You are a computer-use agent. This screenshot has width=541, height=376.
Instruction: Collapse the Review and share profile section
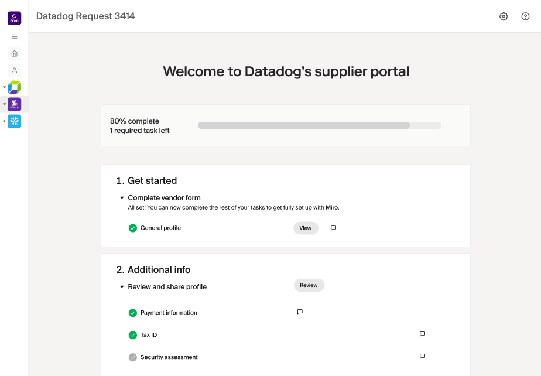[x=122, y=287]
